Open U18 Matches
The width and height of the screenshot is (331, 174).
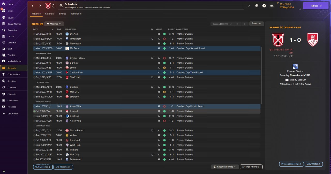pyautogui.click(x=63, y=167)
